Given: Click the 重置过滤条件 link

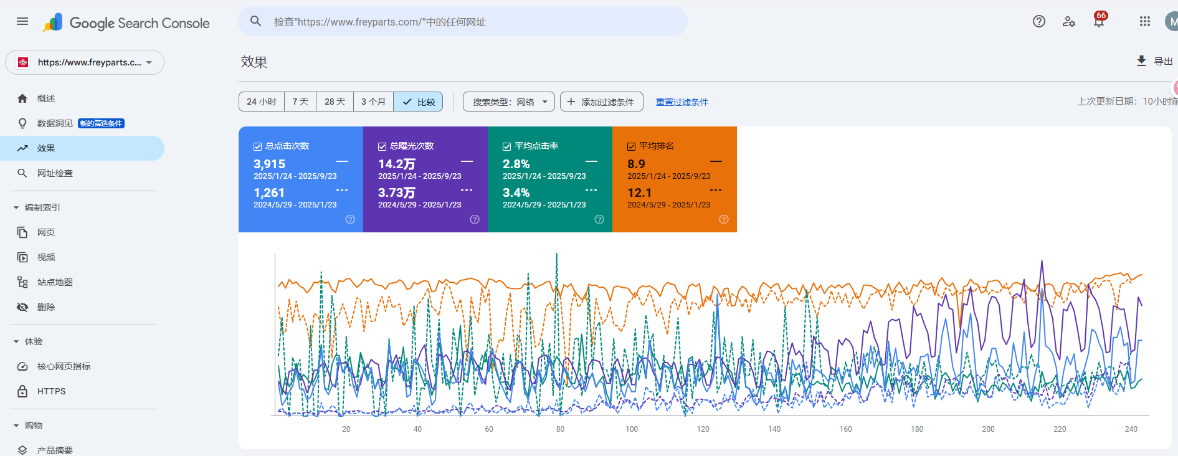Looking at the screenshot, I should tap(682, 102).
